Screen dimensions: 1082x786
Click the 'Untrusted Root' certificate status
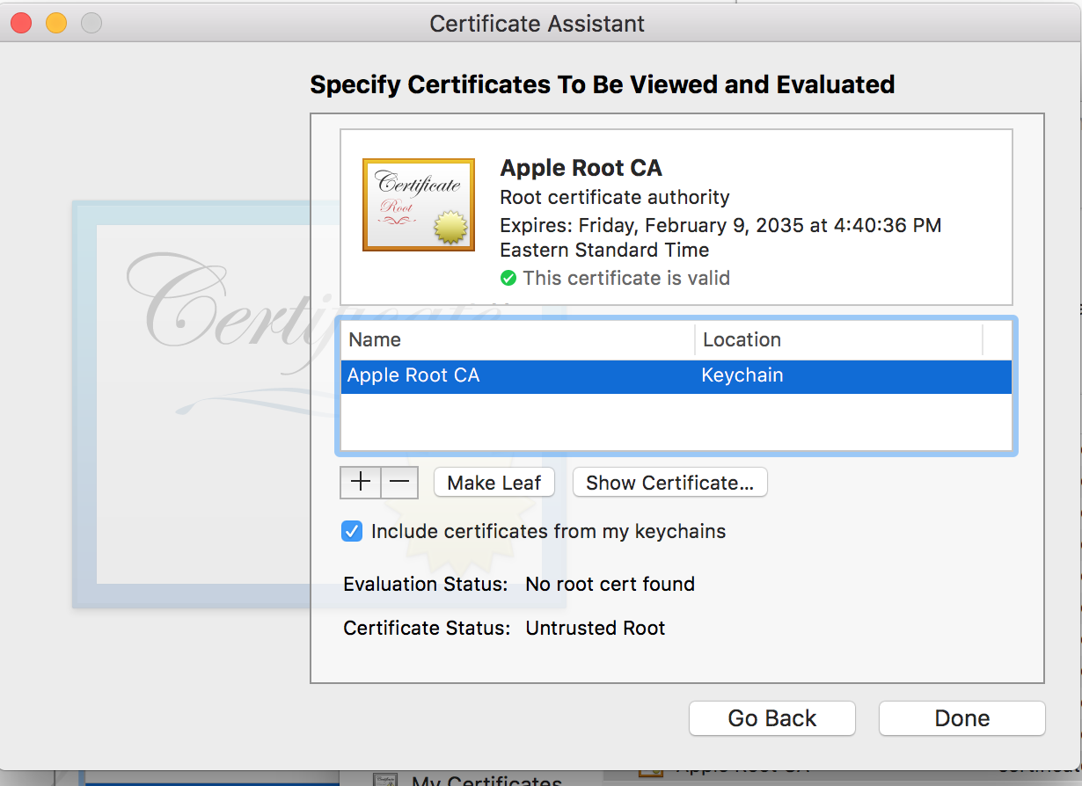595,628
